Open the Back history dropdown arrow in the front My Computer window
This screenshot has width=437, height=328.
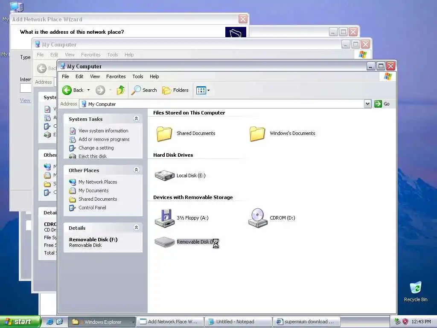tap(88, 90)
